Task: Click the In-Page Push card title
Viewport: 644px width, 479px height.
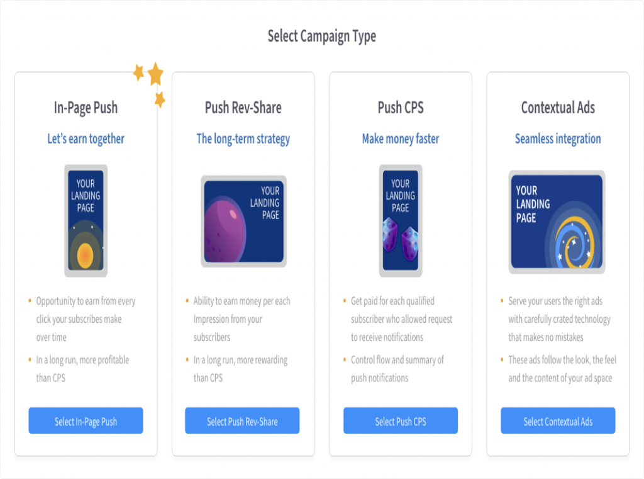Action: tap(86, 108)
